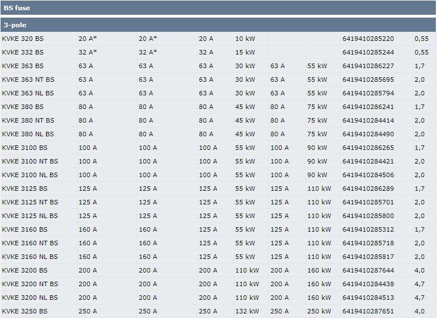Image resolution: width=437 pixels, height=318 pixels.
Task: Click EAN code 6419410285244
Action: [368, 52]
